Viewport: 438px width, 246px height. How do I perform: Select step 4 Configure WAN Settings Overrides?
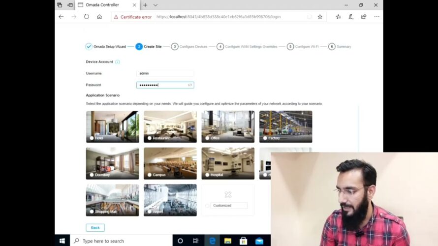coord(247,47)
